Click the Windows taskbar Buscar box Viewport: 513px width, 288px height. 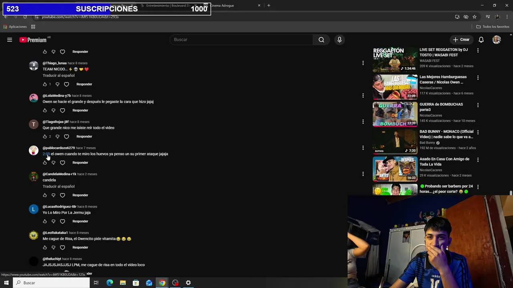[x=51, y=283]
